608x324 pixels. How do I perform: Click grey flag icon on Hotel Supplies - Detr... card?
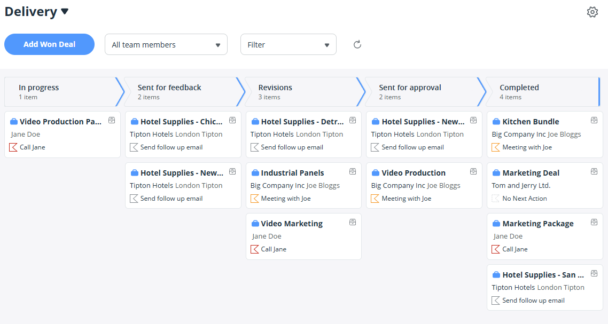point(254,147)
